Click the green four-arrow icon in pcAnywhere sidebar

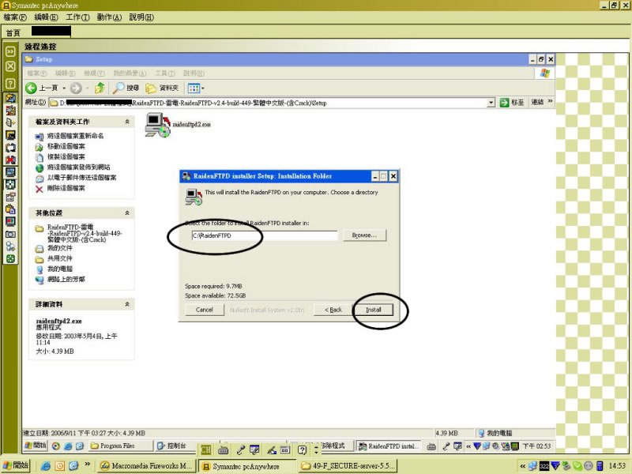tap(10, 259)
